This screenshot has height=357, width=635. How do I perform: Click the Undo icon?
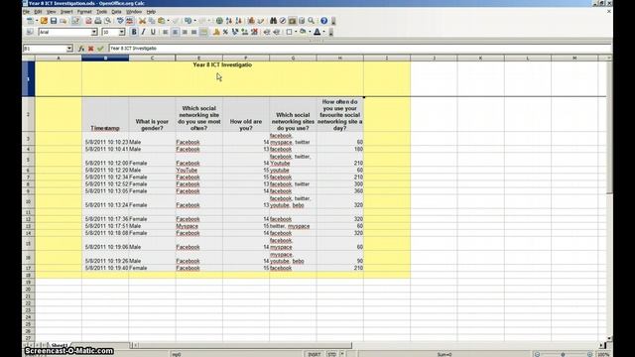pos(189,21)
